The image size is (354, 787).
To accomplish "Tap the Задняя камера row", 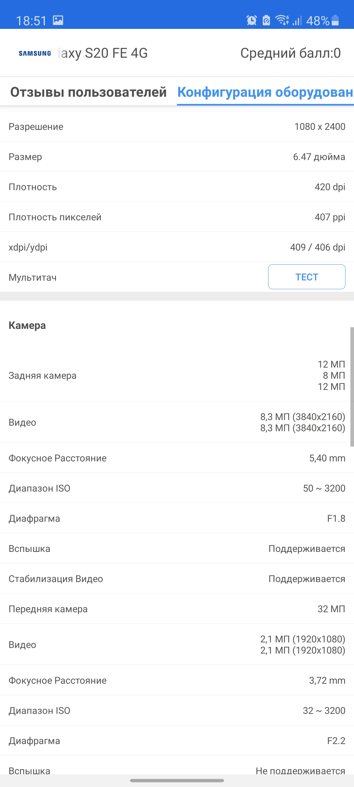I will point(177,375).
